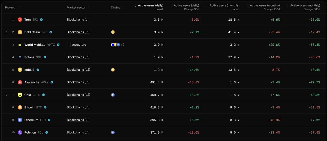Image resolution: width=327 pixels, height=141 pixels.
Task: Select the -42.9% 180d change for Ethereum
Action: click(274, 120)
